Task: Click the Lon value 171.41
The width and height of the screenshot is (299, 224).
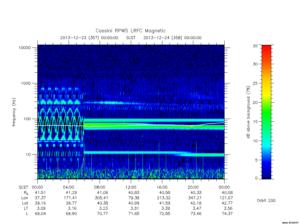Action: point(70,198)
